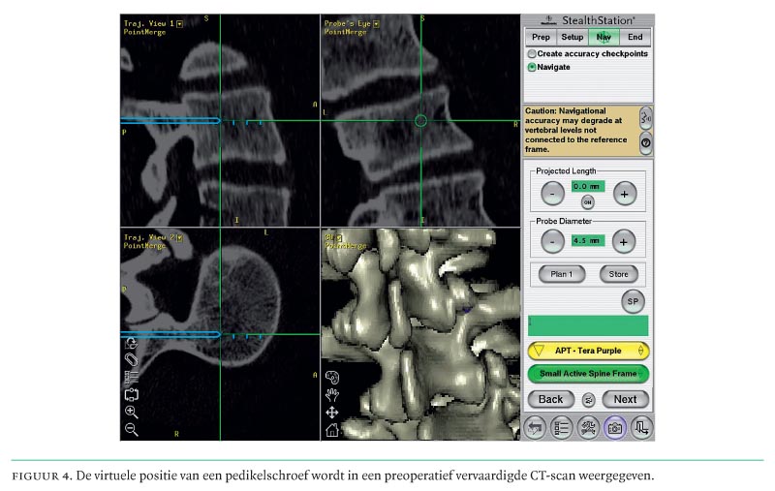Screen dimensions: 775x491
Task: Click the zoom out magnifier icon
Action: pos(132,429)
